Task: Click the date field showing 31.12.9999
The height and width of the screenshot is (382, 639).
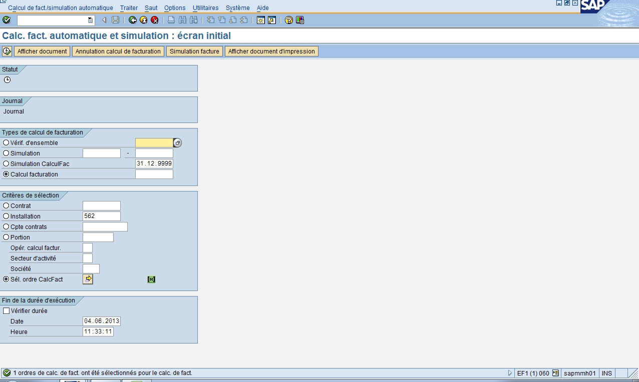Action: tap(154, 163)
